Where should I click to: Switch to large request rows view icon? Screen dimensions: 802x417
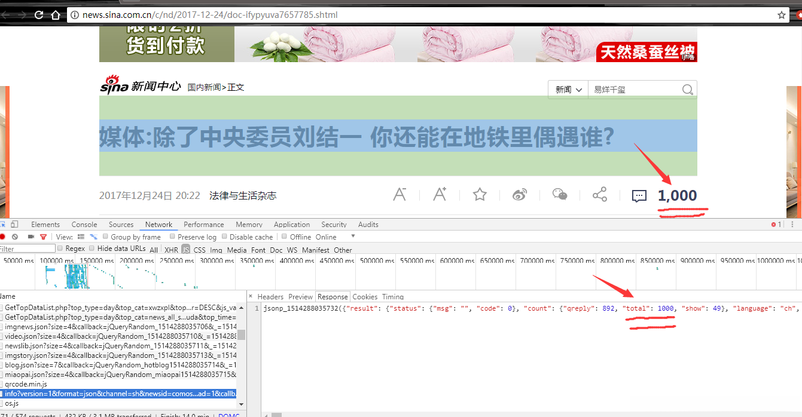[x=81, y=237]
